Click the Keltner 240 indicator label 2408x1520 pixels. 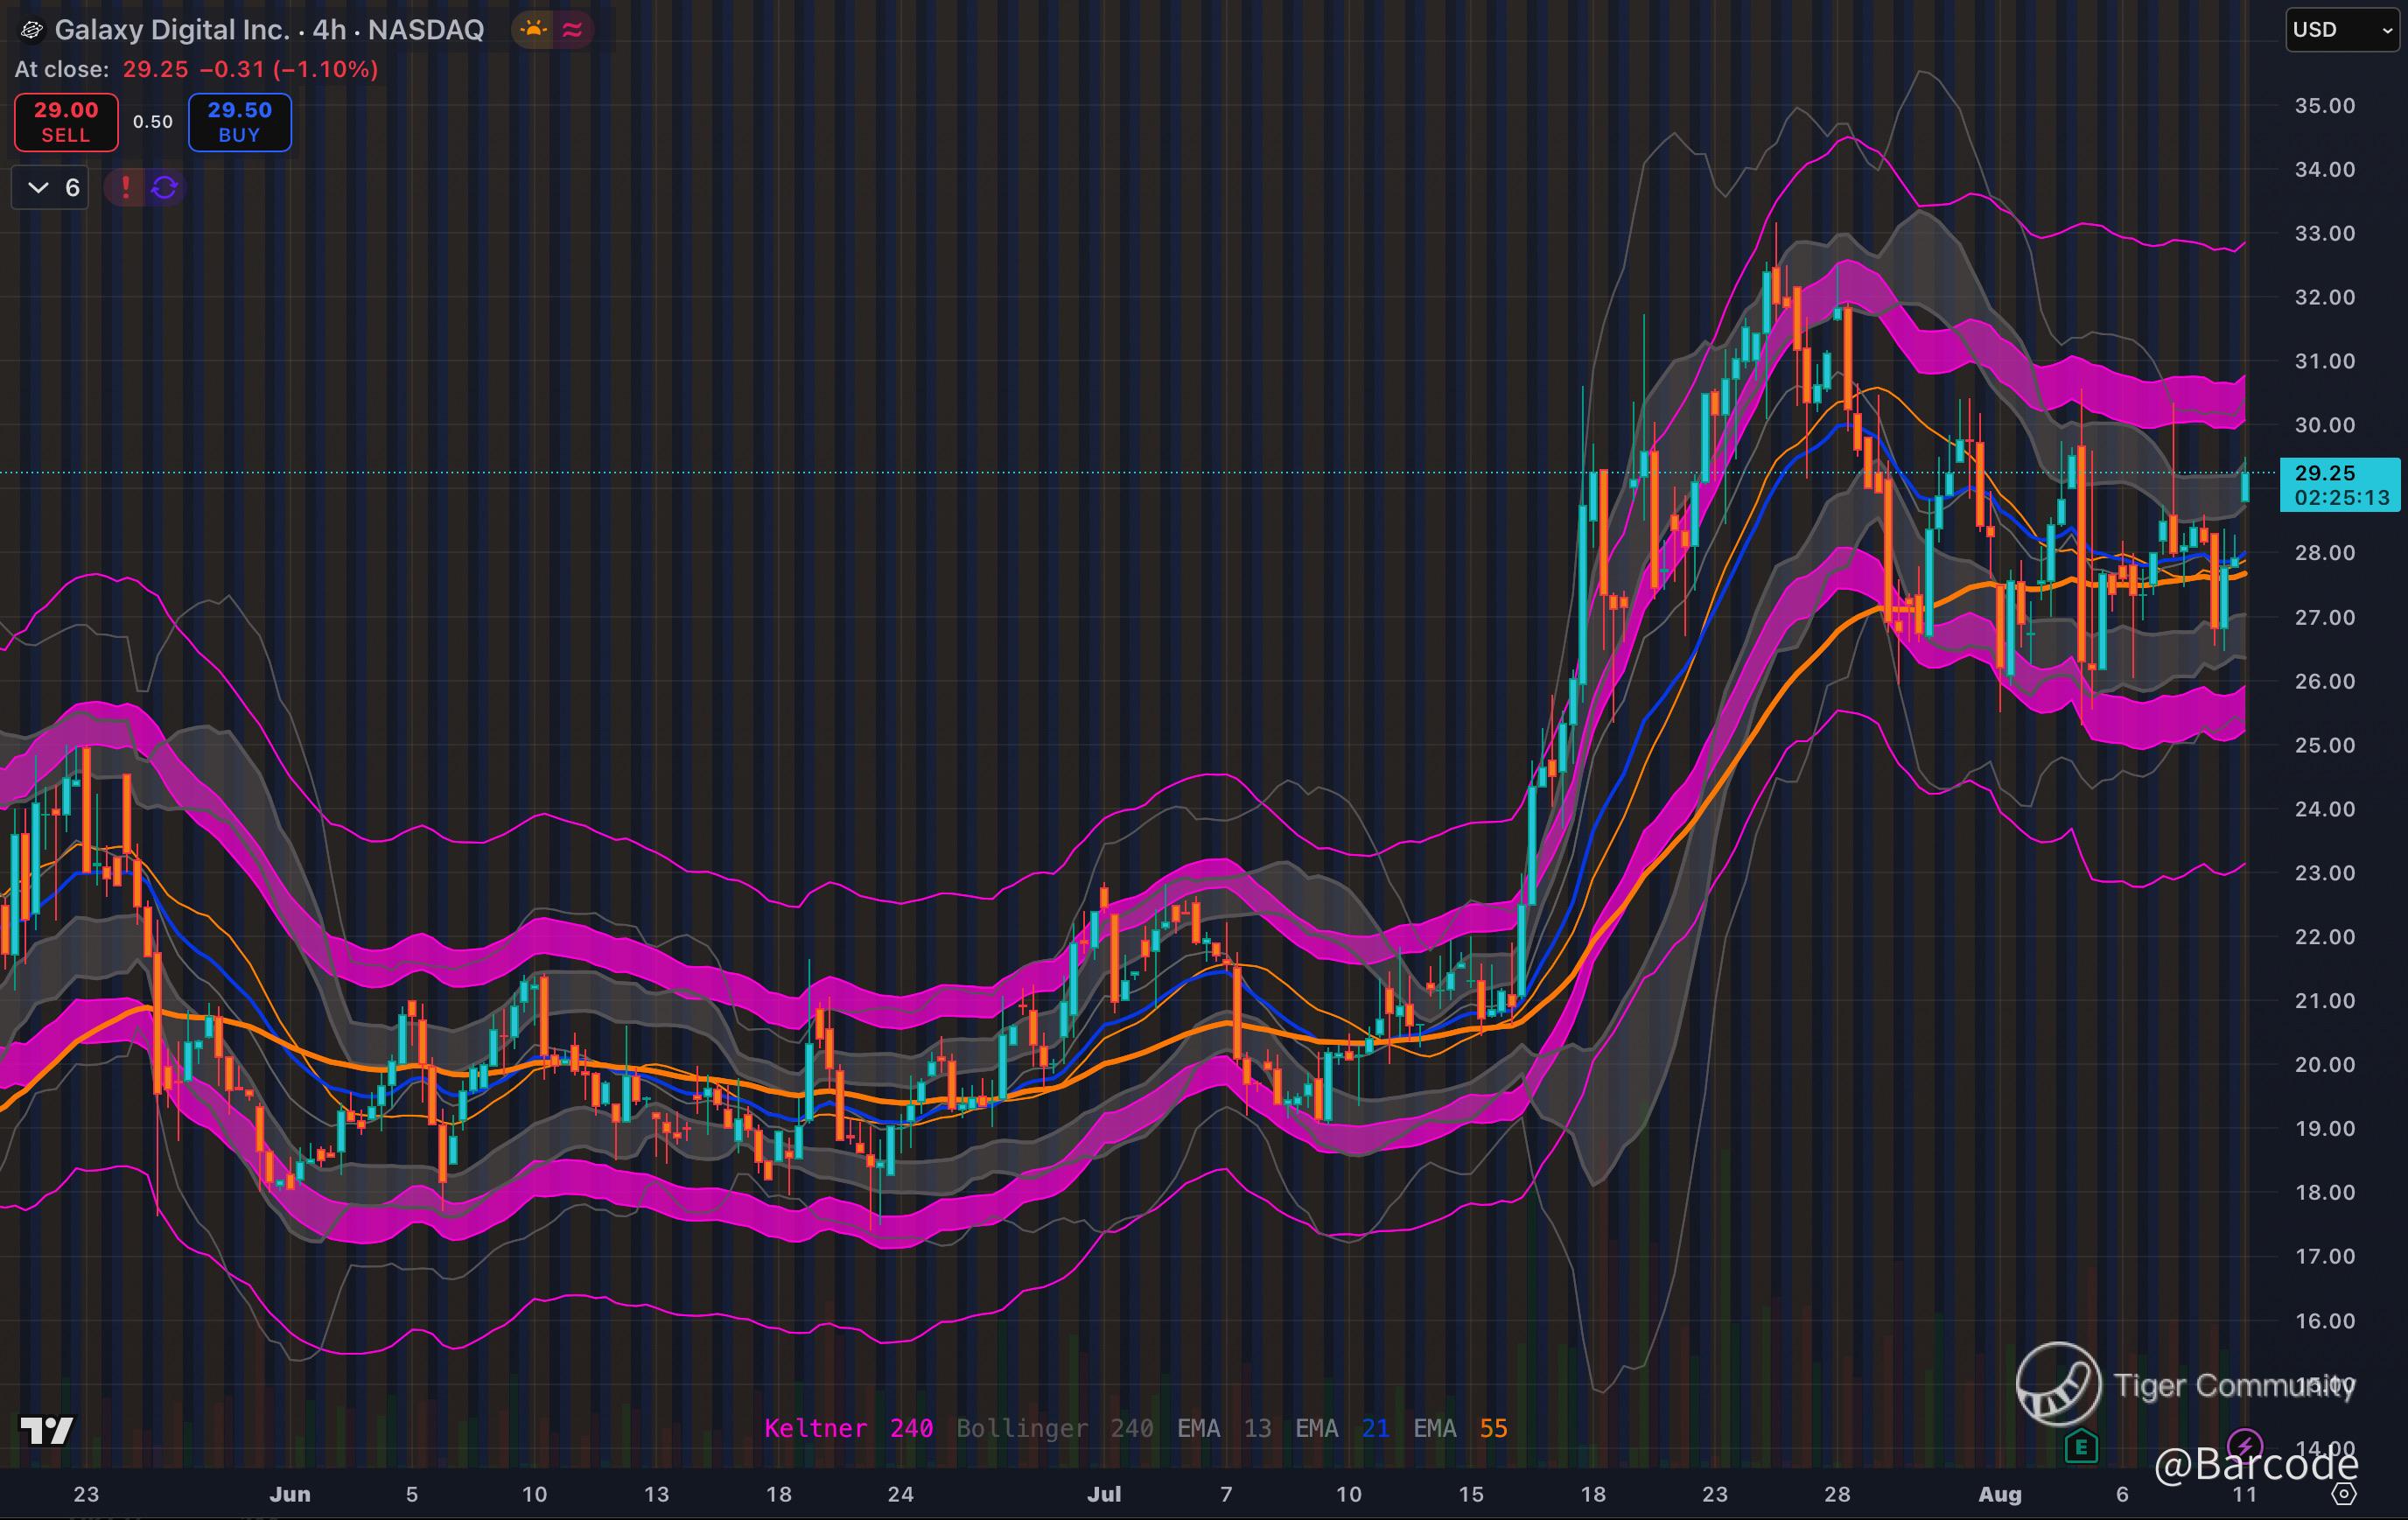coord(848,1428)
